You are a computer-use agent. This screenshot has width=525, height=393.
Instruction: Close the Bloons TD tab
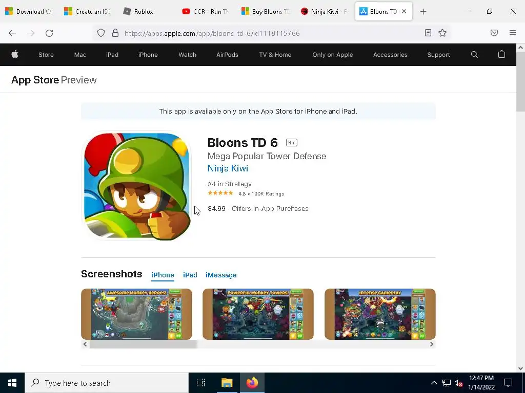coord(404,11)
